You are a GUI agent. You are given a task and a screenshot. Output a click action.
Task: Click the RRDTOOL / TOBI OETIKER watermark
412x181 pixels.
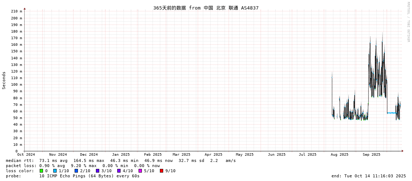[408, 22]
